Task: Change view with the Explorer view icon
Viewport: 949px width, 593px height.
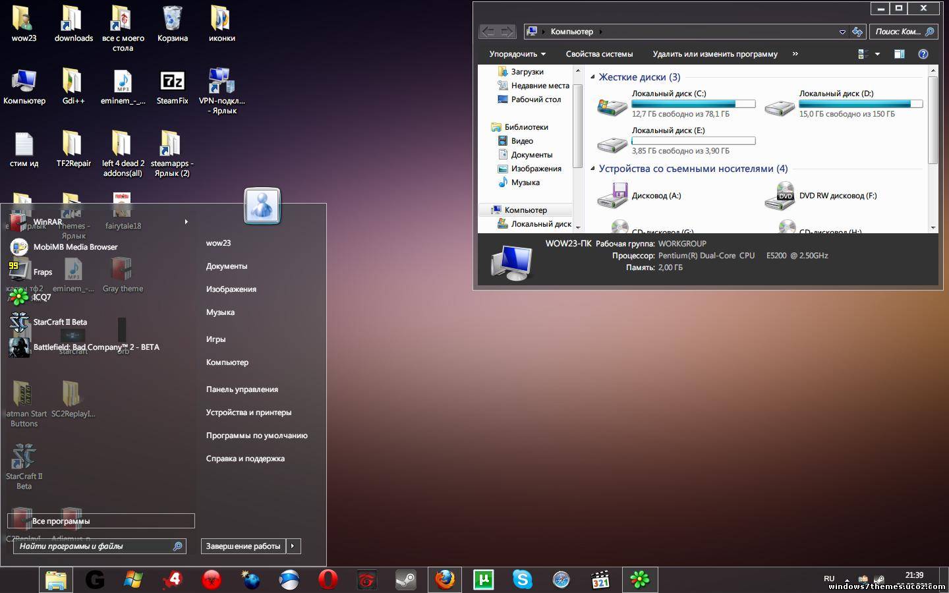Action: [x=863, y=54]
